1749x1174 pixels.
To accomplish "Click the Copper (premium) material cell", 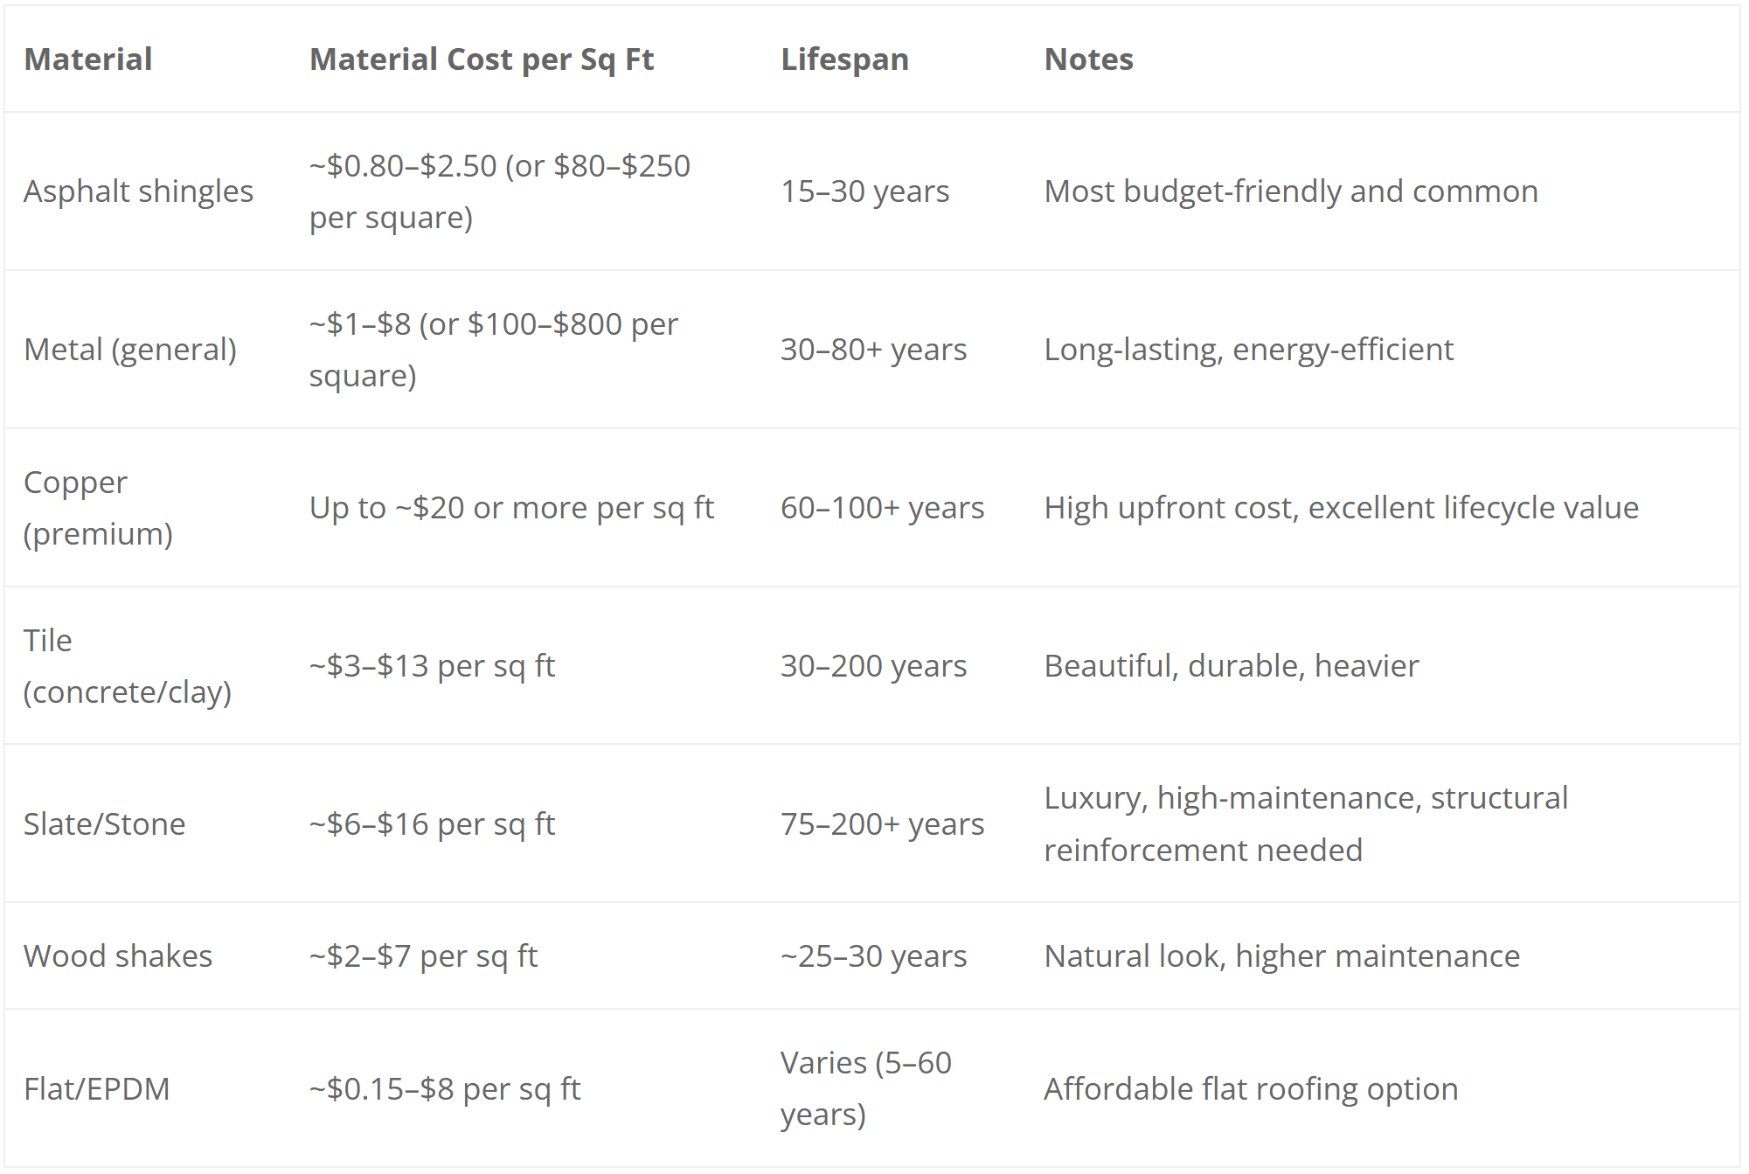I will click(98, 508).
